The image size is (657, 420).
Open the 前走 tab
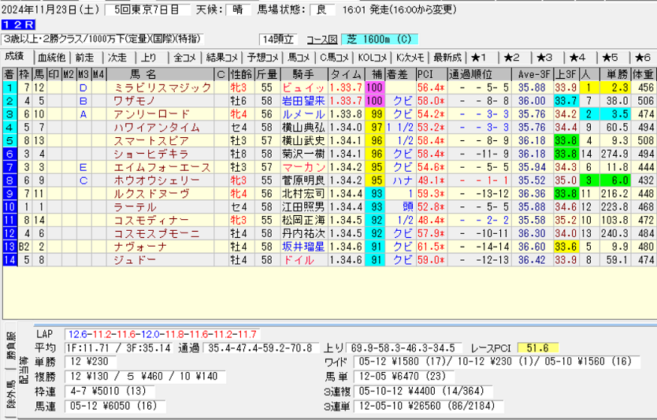pos(85,58)
